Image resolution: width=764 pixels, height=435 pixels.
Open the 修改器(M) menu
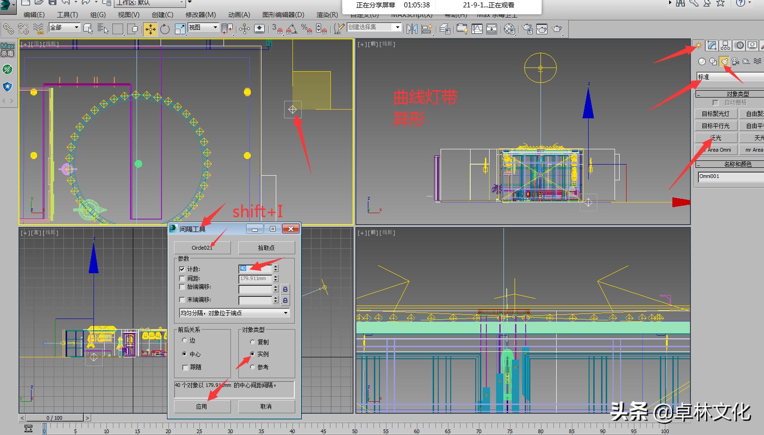coord(200,15)
